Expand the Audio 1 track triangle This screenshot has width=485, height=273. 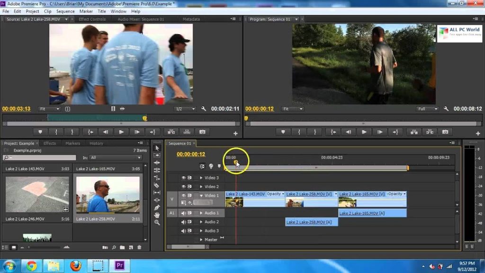click(201, 213)
